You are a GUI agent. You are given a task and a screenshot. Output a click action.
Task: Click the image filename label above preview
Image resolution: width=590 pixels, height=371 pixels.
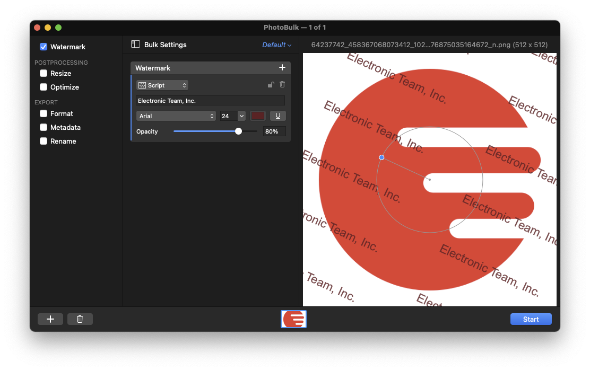429,45
